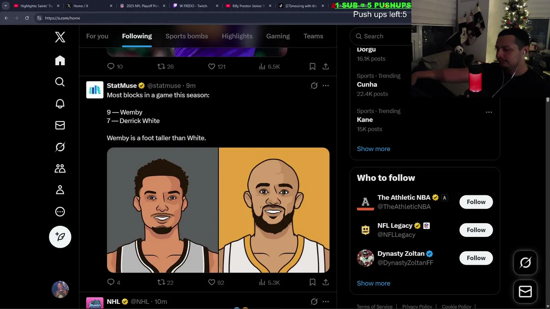Bookmark the post with 6.5K views
550x309 pixels.
312,67
